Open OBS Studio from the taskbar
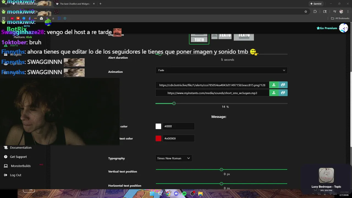Viewport: 352px width, 198px height. pyautogui.click(x=193, y=194)
